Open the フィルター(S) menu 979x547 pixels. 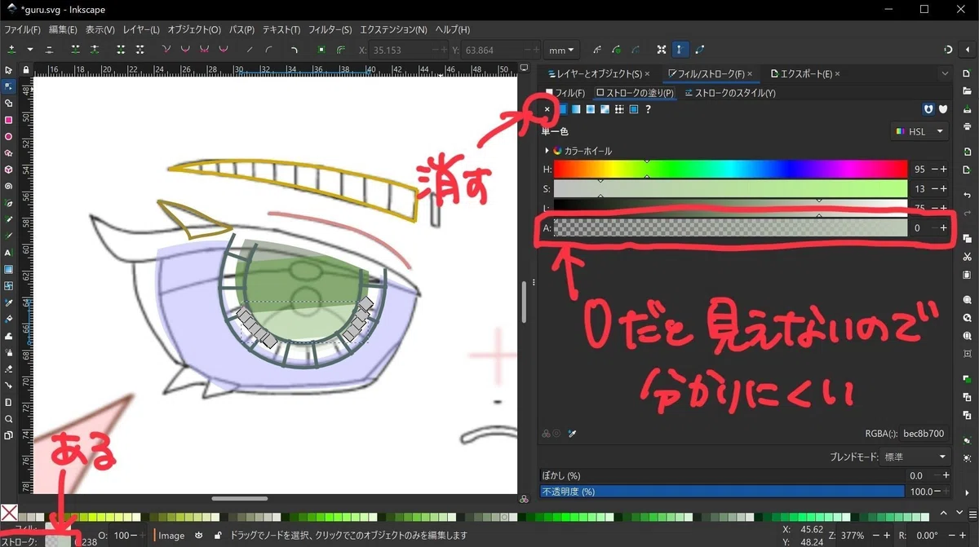[x=330, y=29]
